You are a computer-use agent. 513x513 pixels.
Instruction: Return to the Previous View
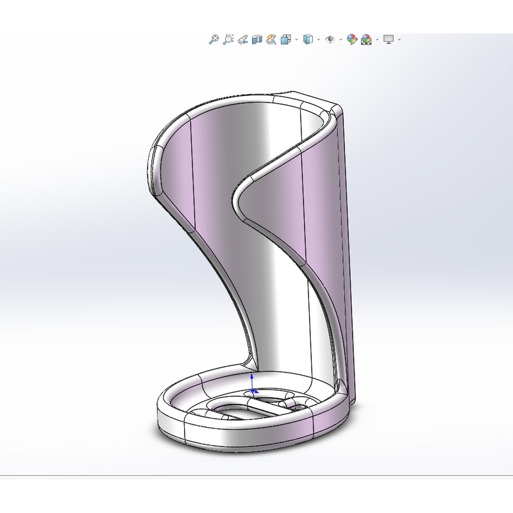(242, 40)
